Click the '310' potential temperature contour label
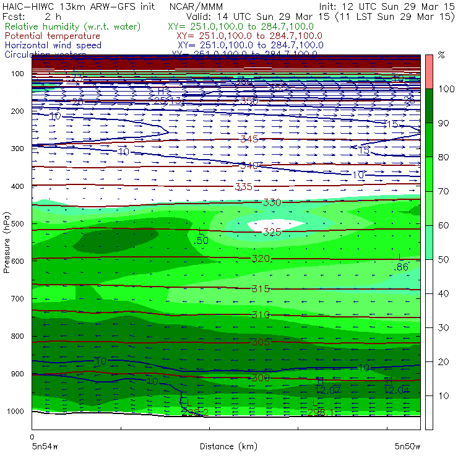 click(x=261, y=315)
